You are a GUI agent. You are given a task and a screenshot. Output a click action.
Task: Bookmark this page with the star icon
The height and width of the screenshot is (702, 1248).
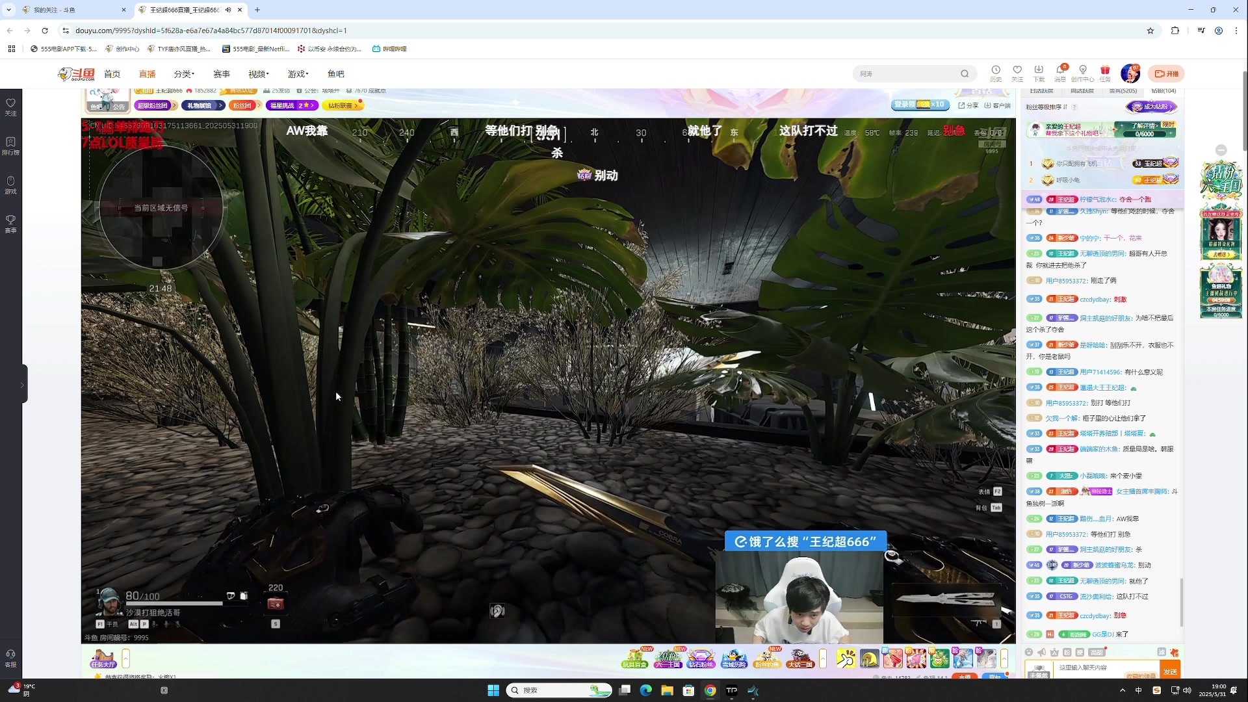1150,31
